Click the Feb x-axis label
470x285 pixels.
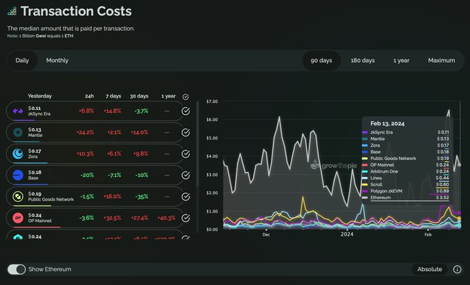[428, 235]
